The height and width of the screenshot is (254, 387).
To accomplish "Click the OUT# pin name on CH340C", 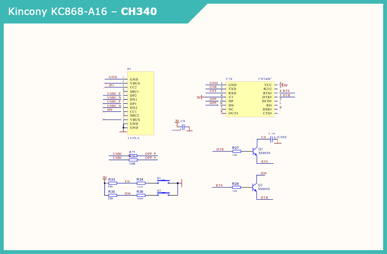I will [233, 113].
